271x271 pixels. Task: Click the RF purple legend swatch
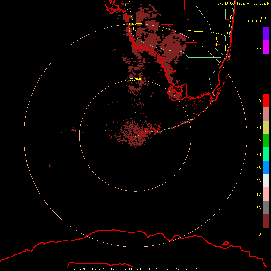coord(266,34)
